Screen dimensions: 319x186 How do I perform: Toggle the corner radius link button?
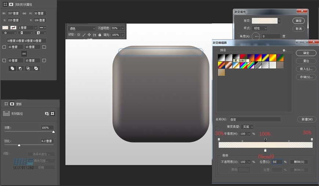coord(24,53)
